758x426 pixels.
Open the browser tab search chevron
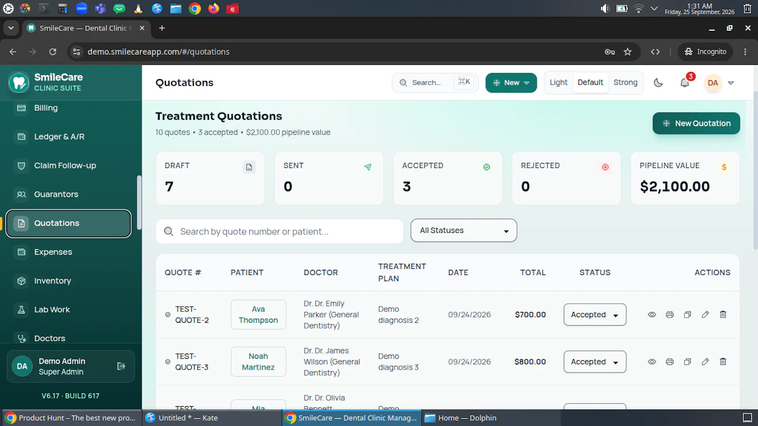pos(11,28)
